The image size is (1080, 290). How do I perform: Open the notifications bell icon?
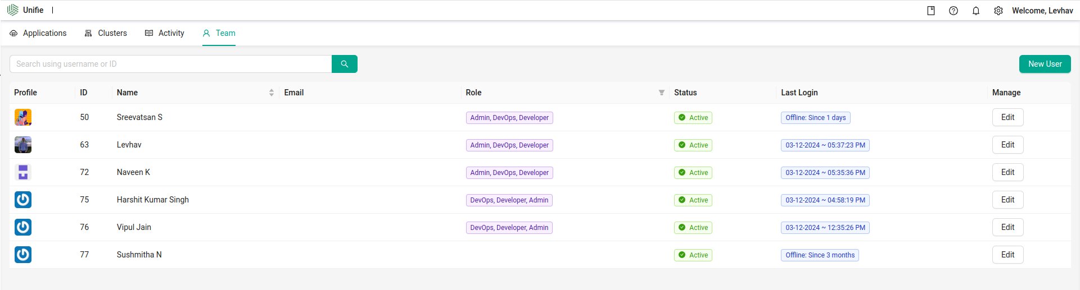coord(976,11)
